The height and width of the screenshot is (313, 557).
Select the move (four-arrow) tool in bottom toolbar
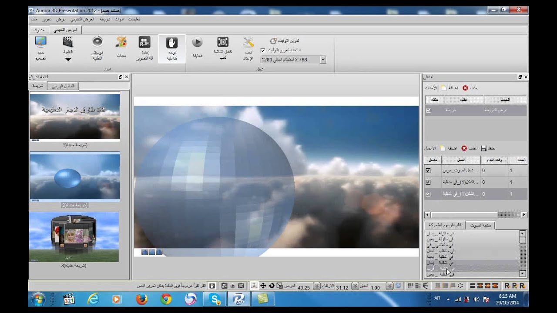[x=263, y=286]
